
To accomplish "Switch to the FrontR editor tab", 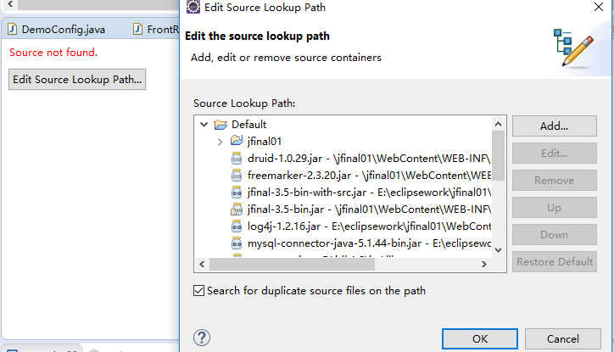I will (156, 30).
